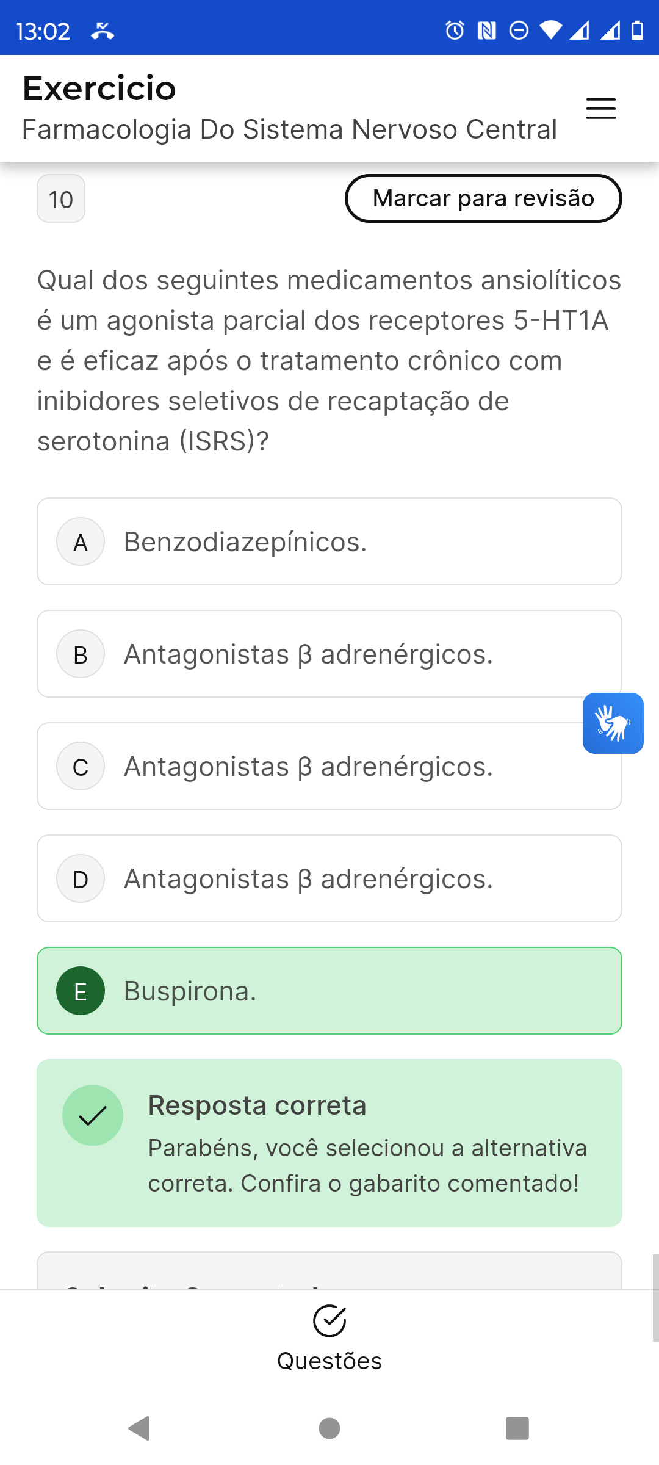Tap the NFC icon in status bar
Screen dimensions: 659x1465
[486, 30]
